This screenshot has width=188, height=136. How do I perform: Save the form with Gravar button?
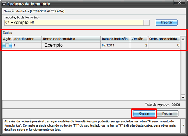(x=144, y=113)
